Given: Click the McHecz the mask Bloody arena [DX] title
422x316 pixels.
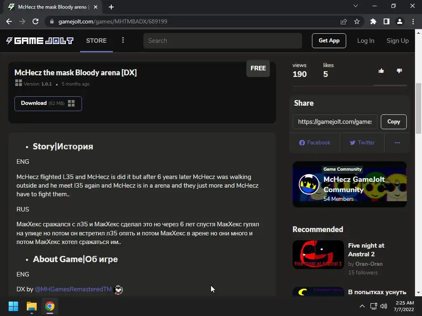Looking at the screenshot, I should point(75,72).
